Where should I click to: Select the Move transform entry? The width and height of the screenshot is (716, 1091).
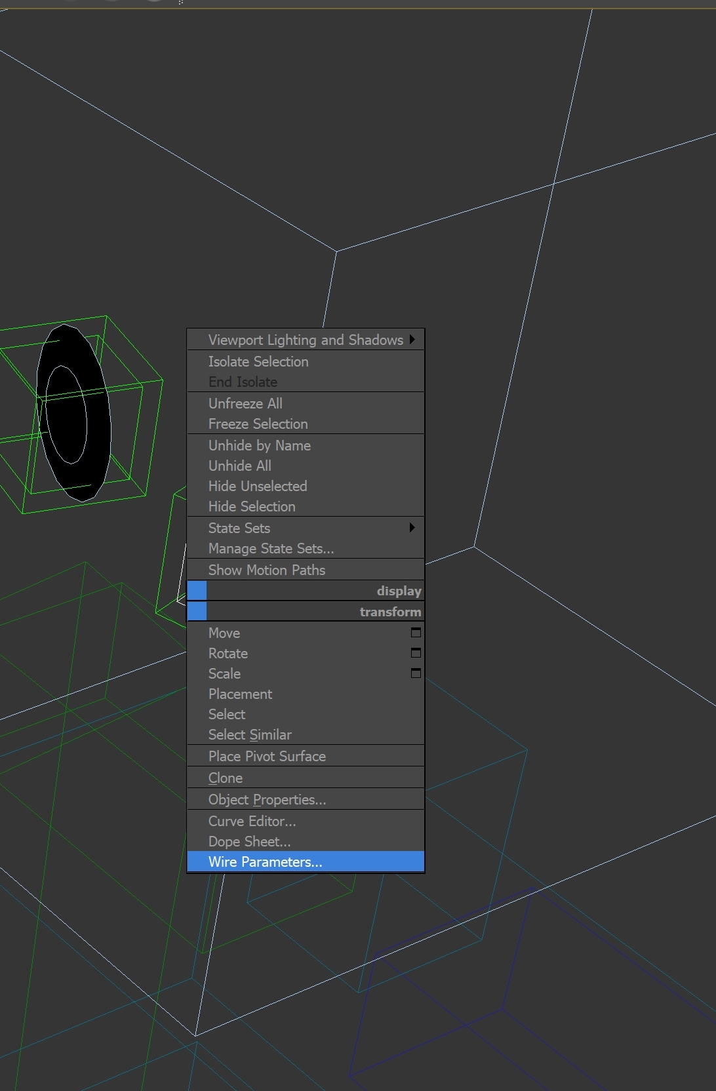pyautogui.click(x=306, y=633)
